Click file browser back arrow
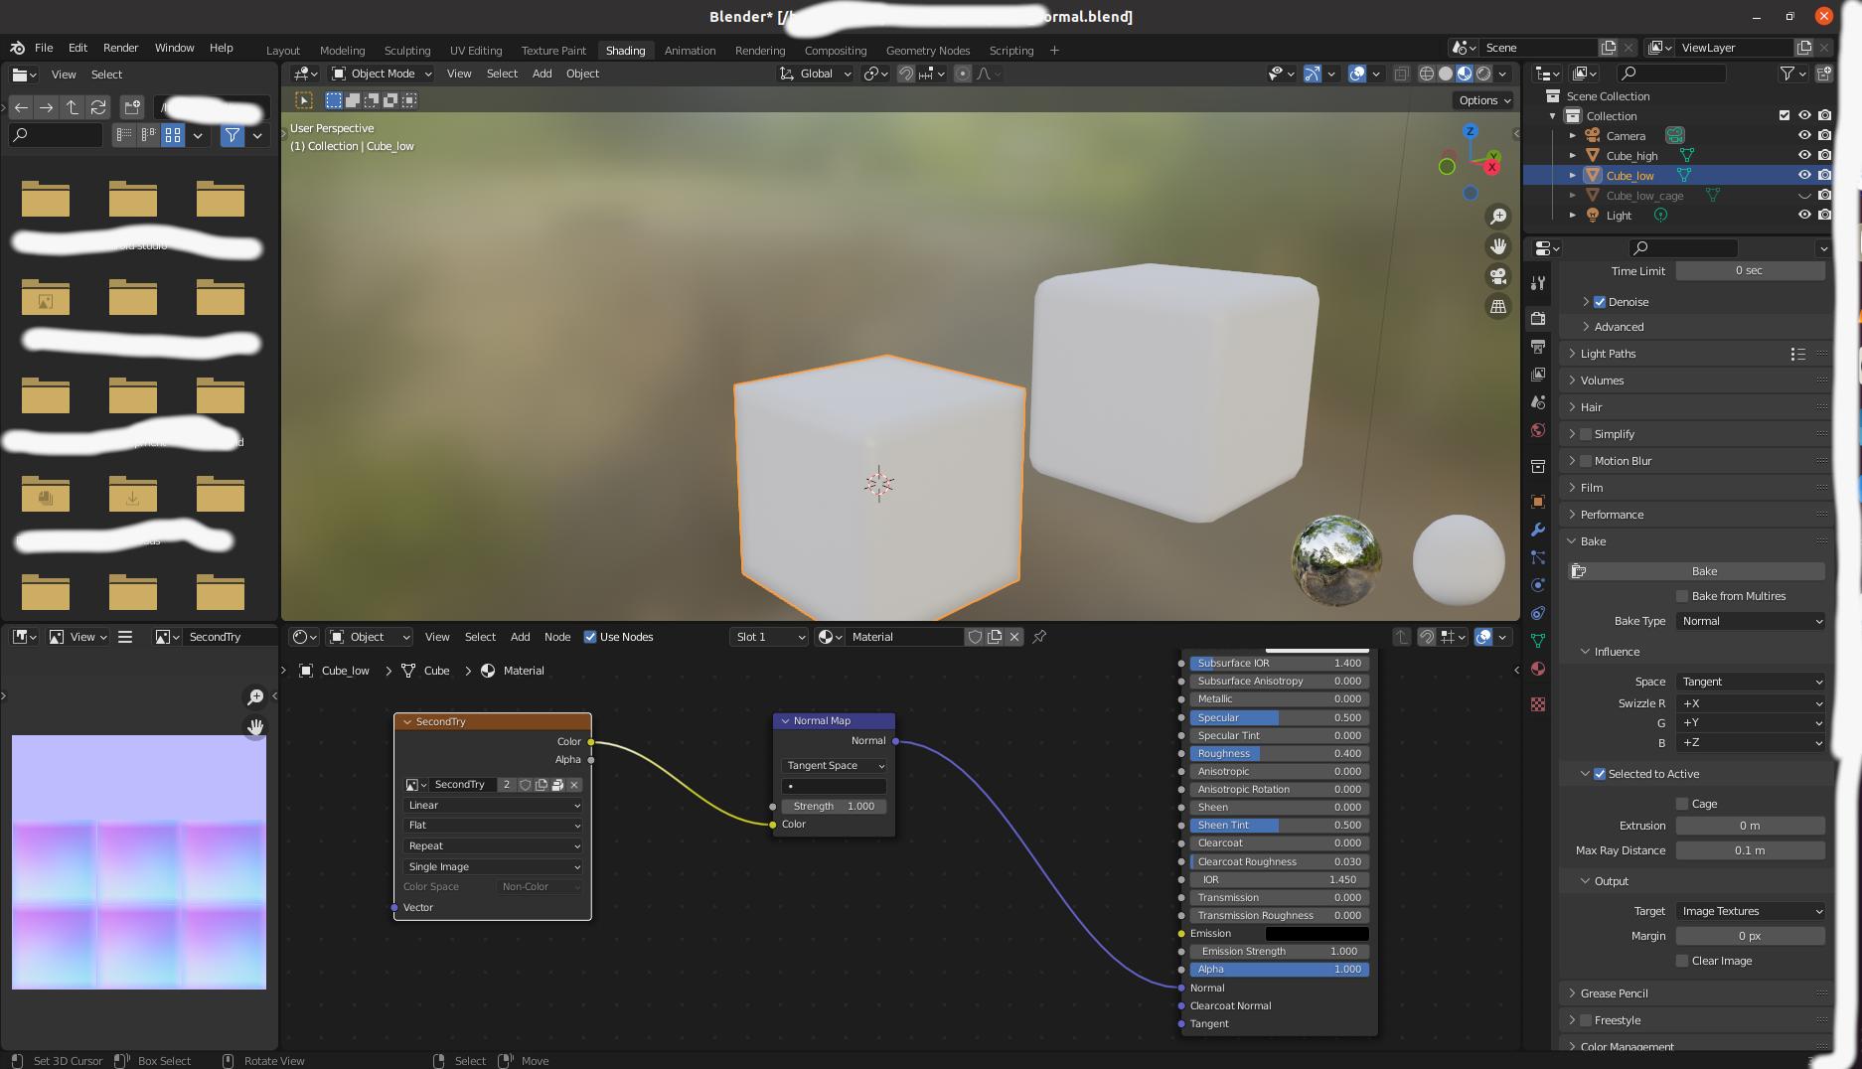The width and height of the screenshot is (1862, 1069). [x=21, y=107]
